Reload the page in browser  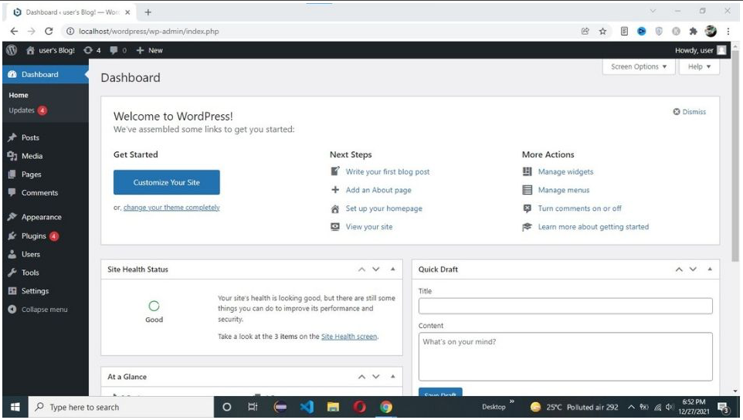(49, 31)
